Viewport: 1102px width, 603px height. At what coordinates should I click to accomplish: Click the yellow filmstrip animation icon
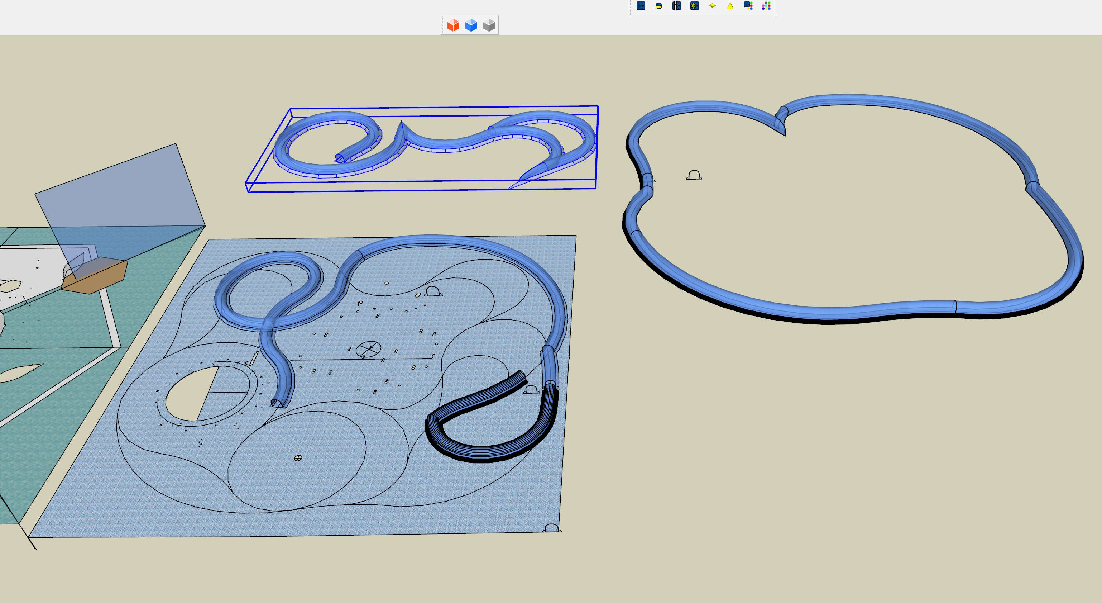point(676,6)
